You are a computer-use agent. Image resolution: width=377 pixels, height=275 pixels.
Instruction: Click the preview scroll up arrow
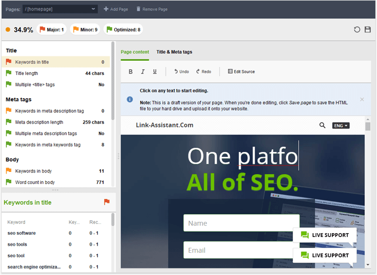point(368,119)
